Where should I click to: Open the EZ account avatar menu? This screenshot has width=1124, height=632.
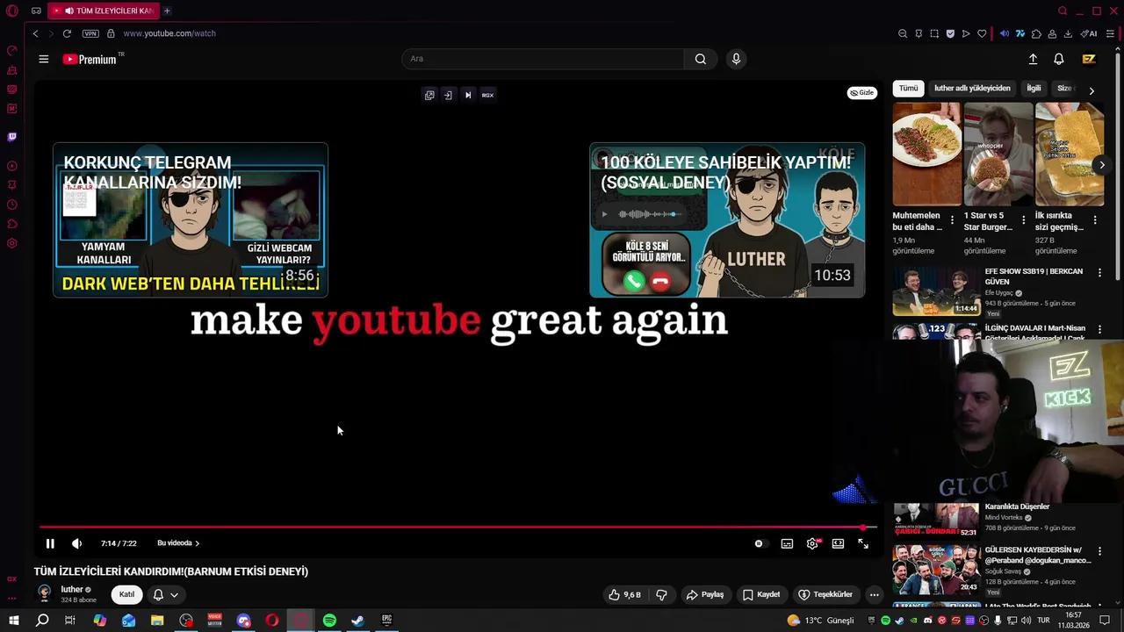1089,59
